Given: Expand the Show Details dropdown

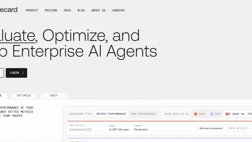Looking at the screenshot, I should (239, 128).
